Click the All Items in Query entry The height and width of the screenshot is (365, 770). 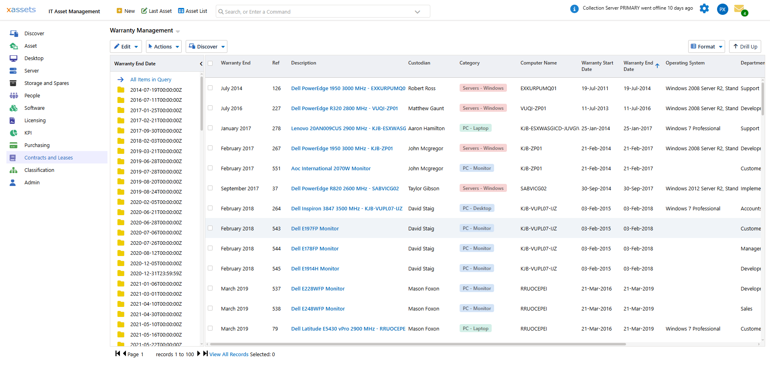(150, 79)
